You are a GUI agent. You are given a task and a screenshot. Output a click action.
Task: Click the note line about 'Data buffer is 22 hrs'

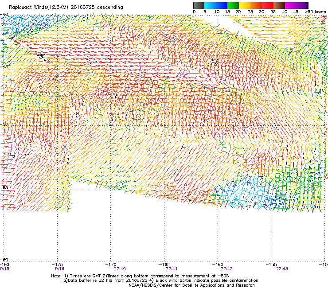coord(160,280)
